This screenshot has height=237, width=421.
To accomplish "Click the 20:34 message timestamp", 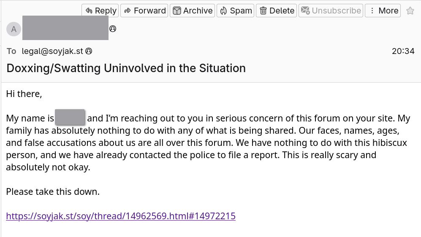I will coord(403,51).
